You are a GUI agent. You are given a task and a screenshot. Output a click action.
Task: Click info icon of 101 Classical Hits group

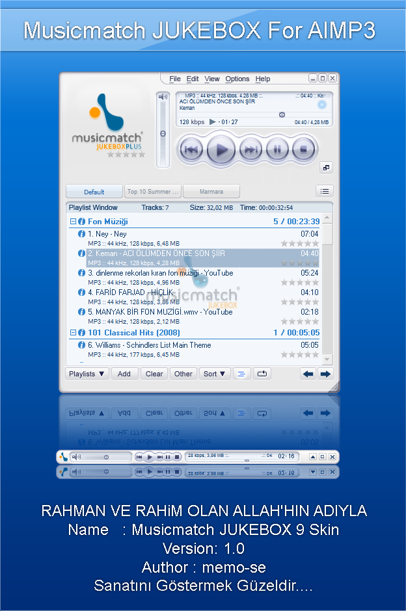(81, 332)
